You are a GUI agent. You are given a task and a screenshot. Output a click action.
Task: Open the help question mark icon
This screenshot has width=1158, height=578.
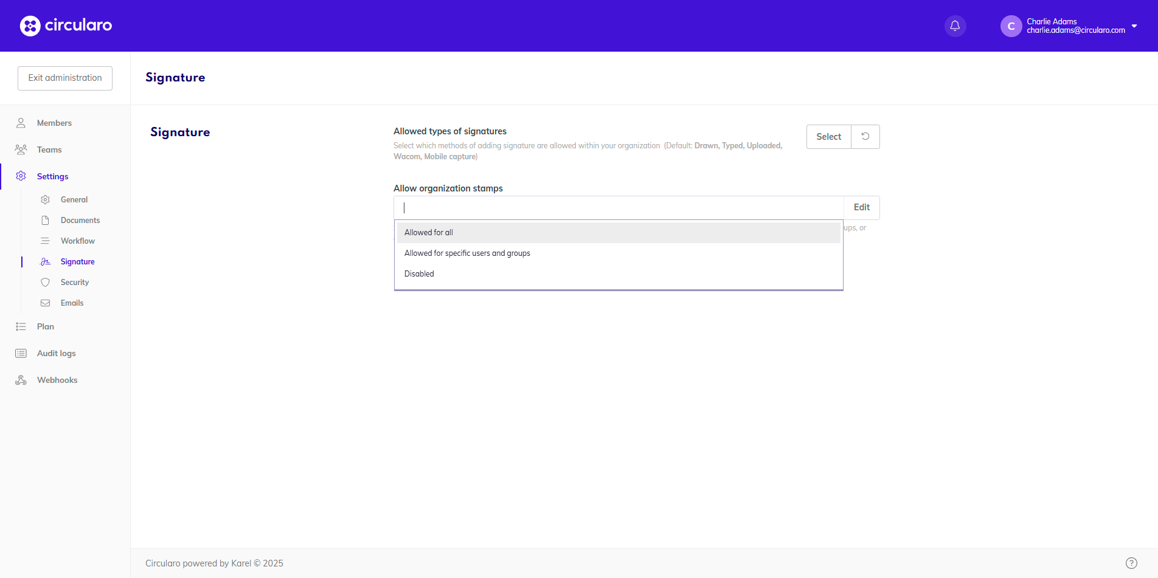[x=1131, y=563]
